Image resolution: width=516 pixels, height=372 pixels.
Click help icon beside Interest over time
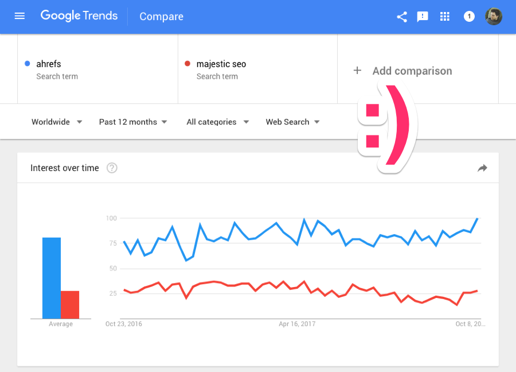(x=112, y=168)
